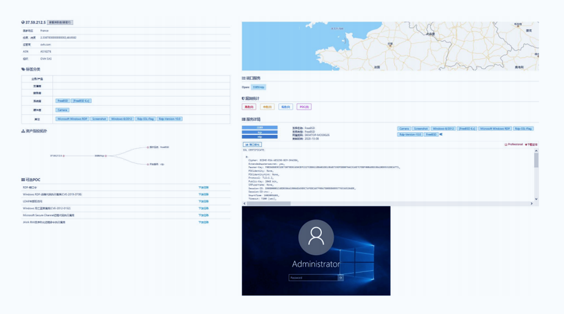564x314 pixels.
Task: Click Rdp-SSL-Flag tag in the left tag table
Action: point(145,119)
